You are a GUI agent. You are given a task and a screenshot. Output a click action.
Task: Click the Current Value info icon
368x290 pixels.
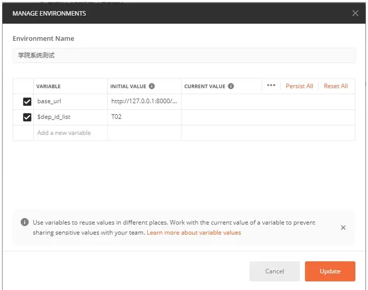[x=231, y=86]
